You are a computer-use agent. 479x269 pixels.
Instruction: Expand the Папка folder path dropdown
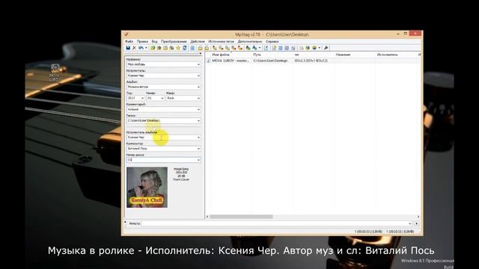198,121
